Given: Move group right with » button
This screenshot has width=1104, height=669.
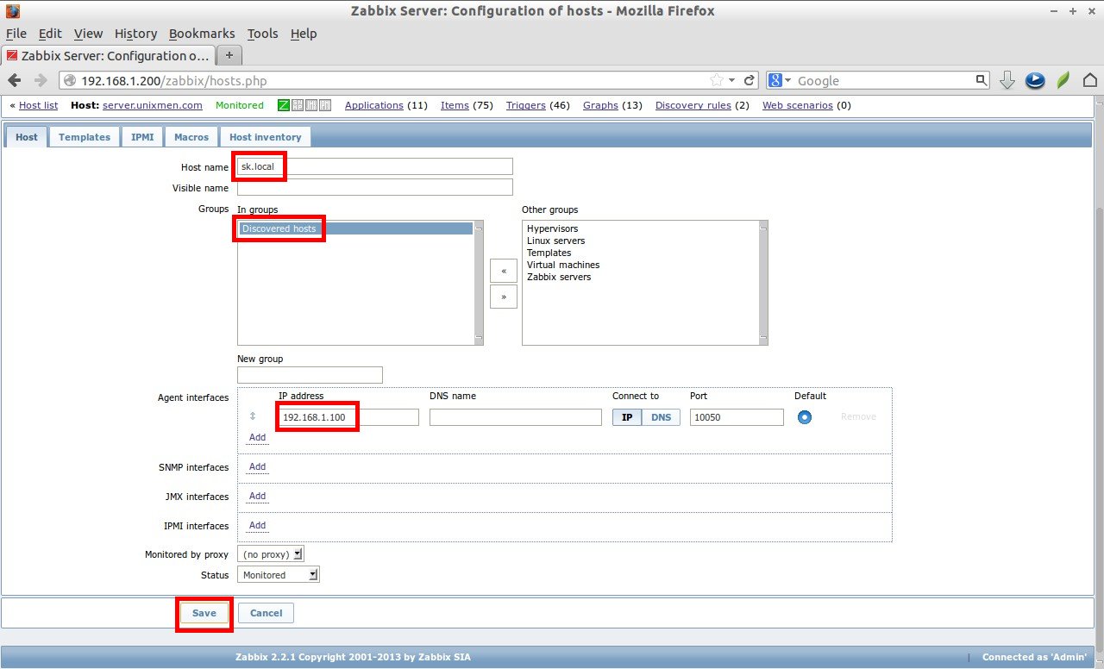Looking at the screenshot, I should pos(503,297).
